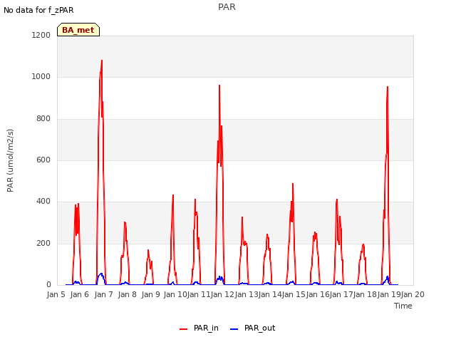The height and width of the screenshot is (342, 456).
Task: Click the 0 y-axis tick label
Action: (x=48, y=285)
